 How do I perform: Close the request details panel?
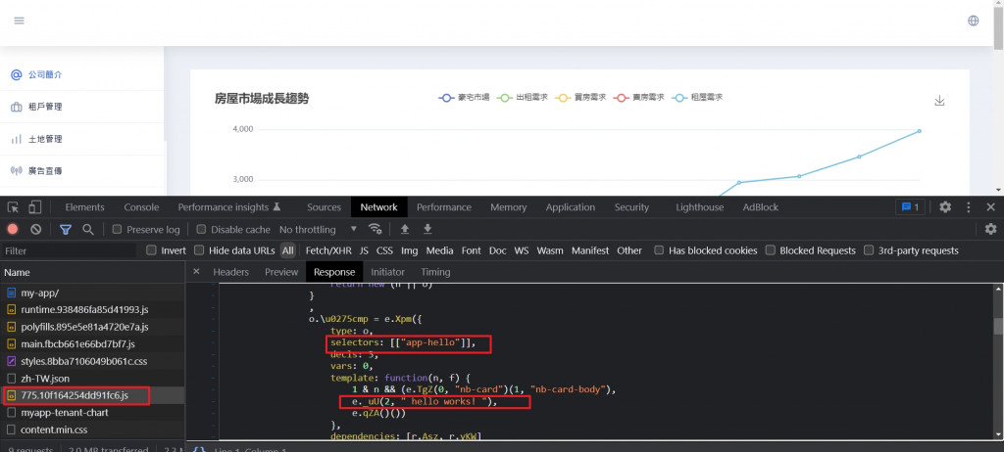click(x=196, y=272)
